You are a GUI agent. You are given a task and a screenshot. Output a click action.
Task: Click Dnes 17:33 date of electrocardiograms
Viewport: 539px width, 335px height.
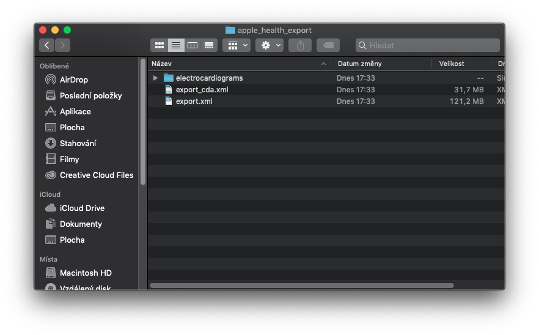click(x=356, y=78)
